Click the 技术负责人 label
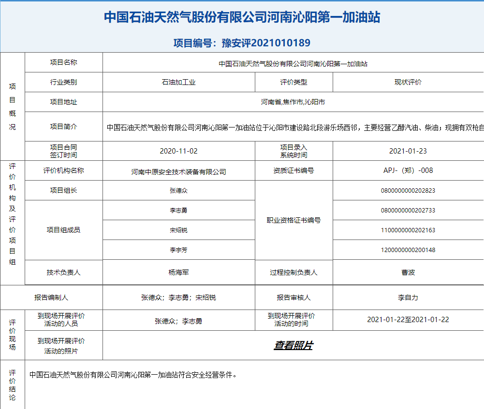This screenshot has width=484, height=409. point(64,272)
